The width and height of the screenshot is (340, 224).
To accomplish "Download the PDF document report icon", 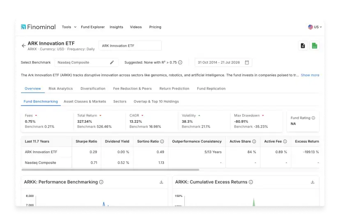I will pos(303,46).
